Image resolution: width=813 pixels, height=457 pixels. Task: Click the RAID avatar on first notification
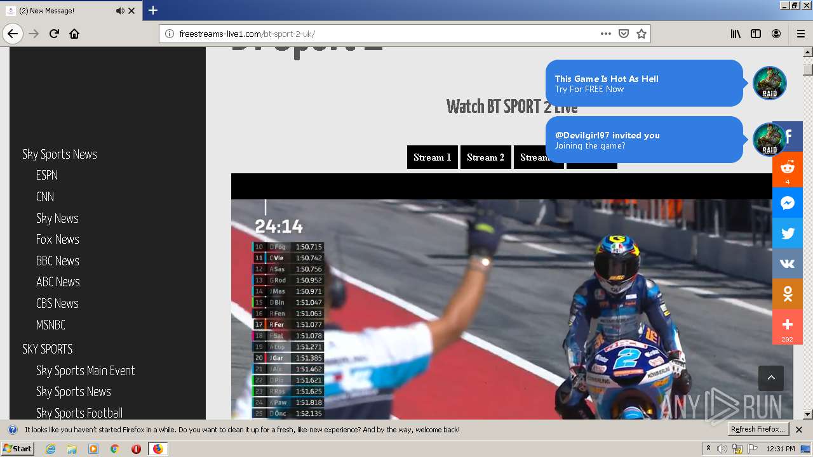pos(769,83)
